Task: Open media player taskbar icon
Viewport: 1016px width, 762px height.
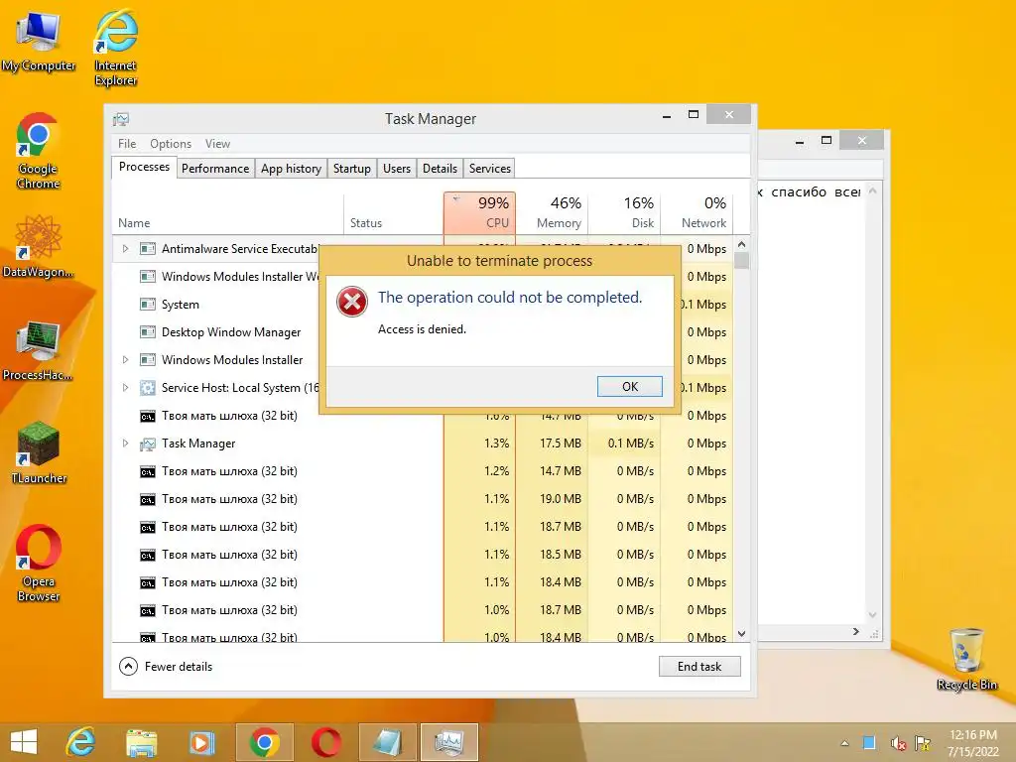Action: (x=201, y=742)
